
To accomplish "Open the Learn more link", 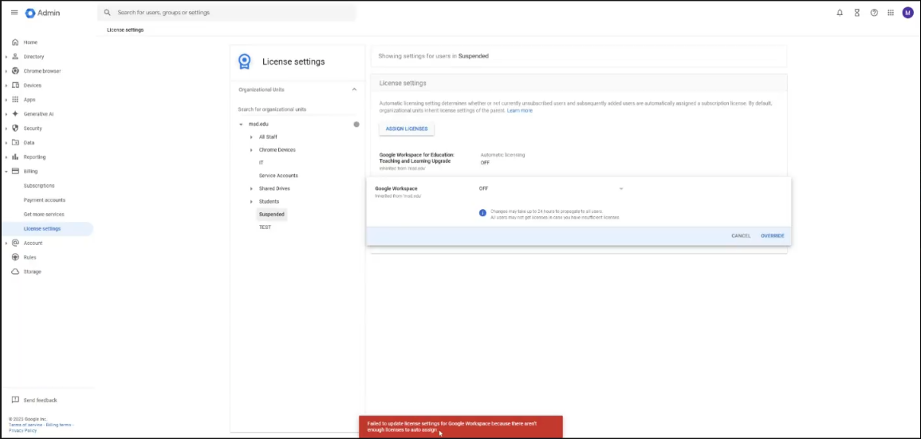I will [x=520, y=110].
